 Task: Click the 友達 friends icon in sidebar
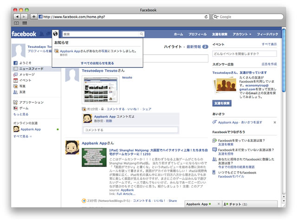click(15, 92)
